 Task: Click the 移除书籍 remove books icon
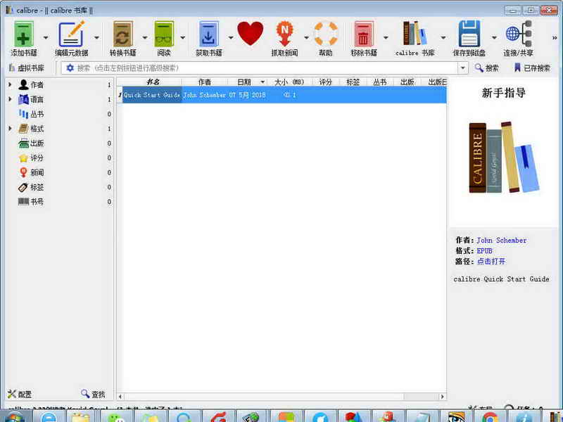point(364,34)
